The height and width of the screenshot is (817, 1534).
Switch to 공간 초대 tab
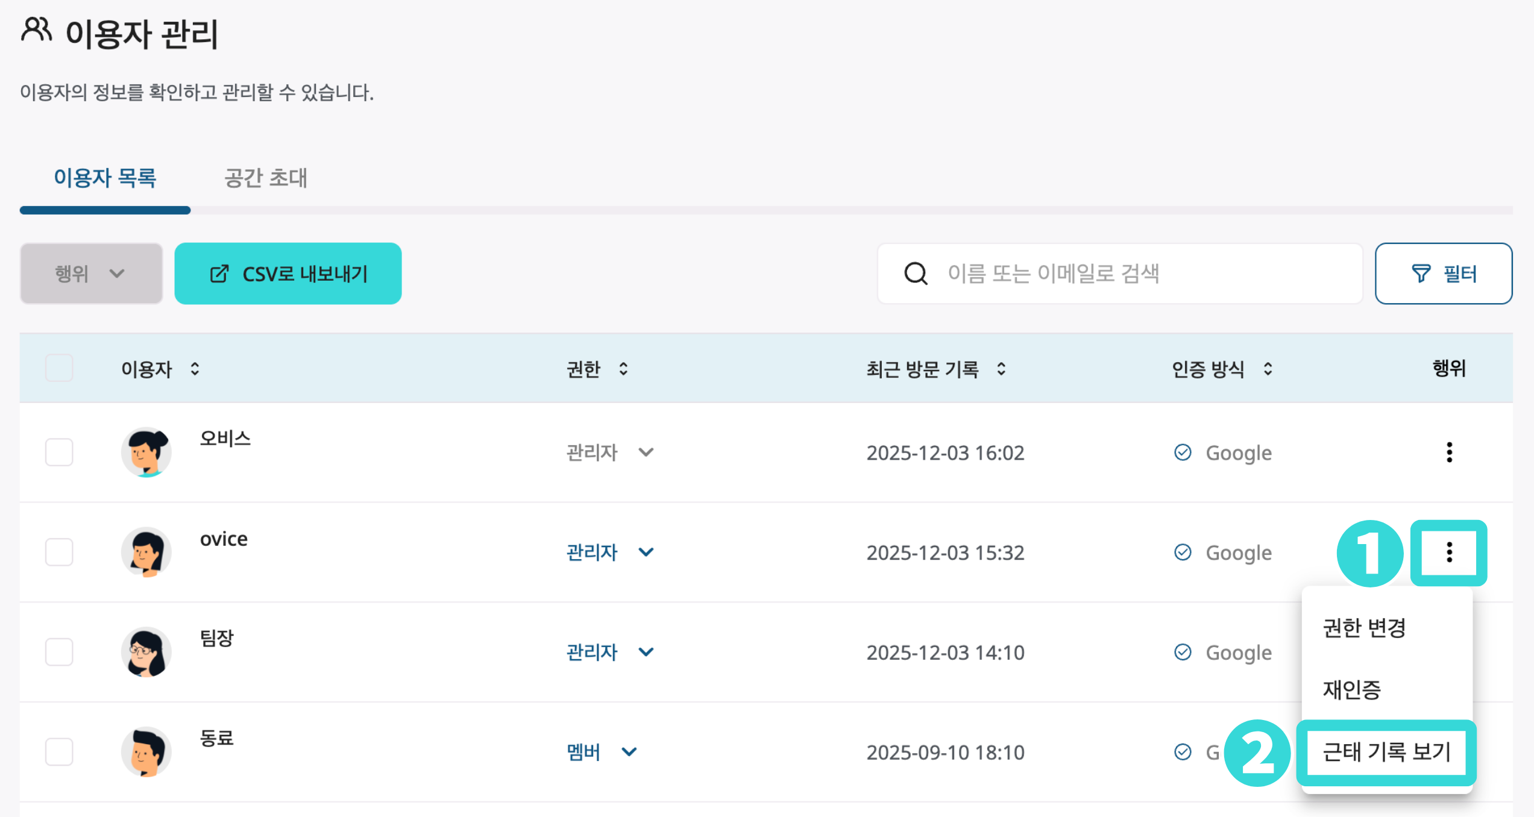(266, 178)
